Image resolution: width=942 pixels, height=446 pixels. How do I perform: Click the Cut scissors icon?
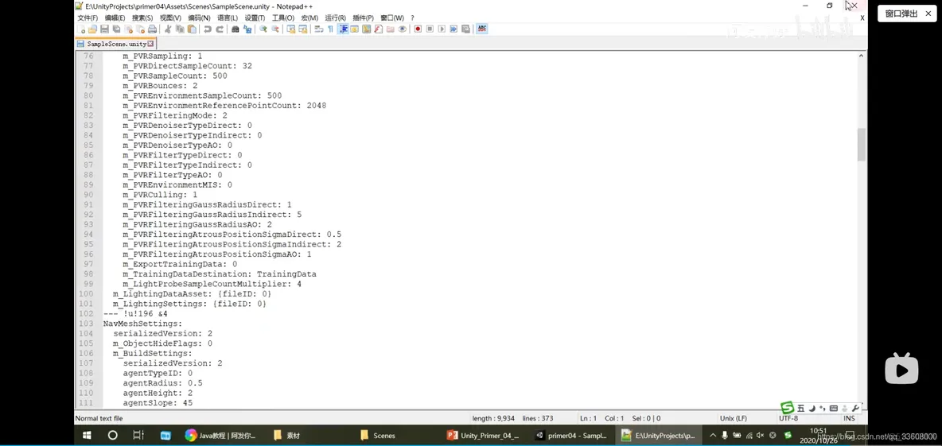tap(168, 29)
